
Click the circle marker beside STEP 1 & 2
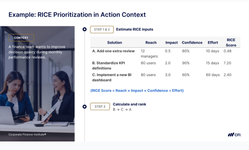coord(85,29)
